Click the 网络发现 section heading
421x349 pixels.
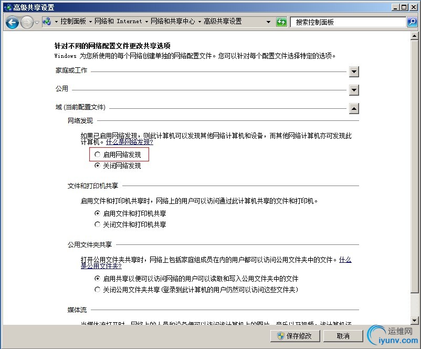80,121
